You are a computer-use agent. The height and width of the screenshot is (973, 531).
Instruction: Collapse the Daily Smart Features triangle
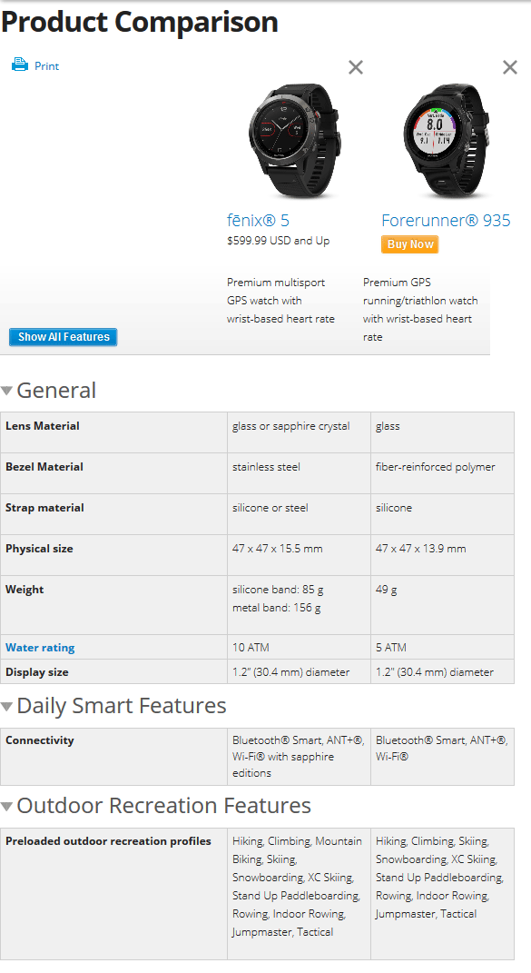tap(7, 706)
